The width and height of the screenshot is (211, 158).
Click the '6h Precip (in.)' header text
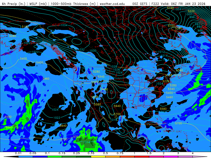14,4
